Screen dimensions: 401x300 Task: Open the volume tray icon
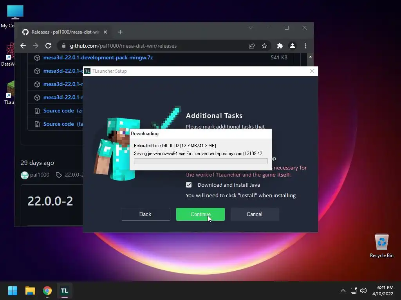[x=363, y=291]
